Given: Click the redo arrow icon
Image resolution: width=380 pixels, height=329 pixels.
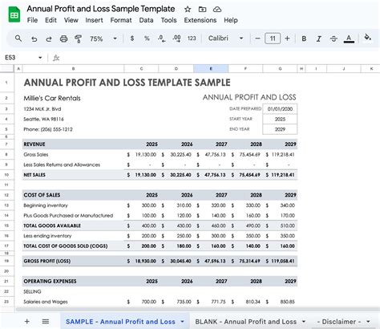Looking at the screenshot, I should click(49, 39).
